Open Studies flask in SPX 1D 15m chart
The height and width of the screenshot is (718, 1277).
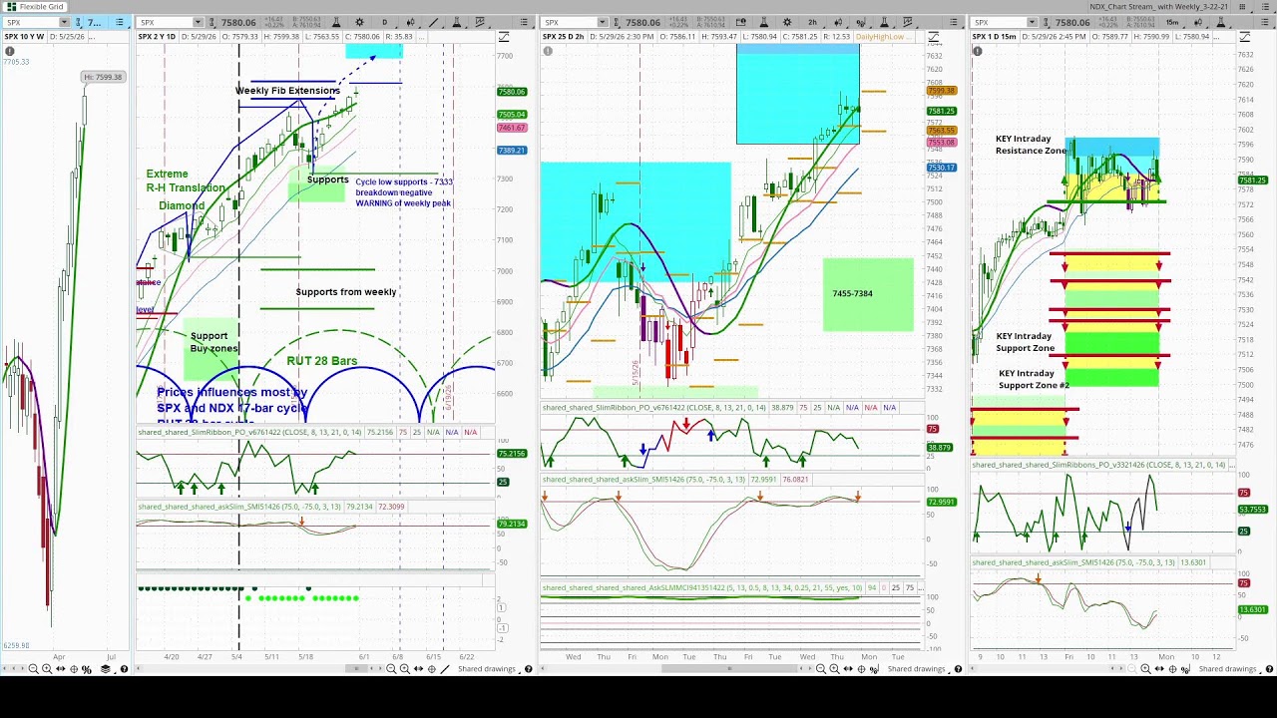[1220, 22]
